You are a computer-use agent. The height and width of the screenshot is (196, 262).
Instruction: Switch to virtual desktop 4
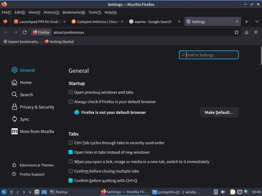(x=30, y=192)
